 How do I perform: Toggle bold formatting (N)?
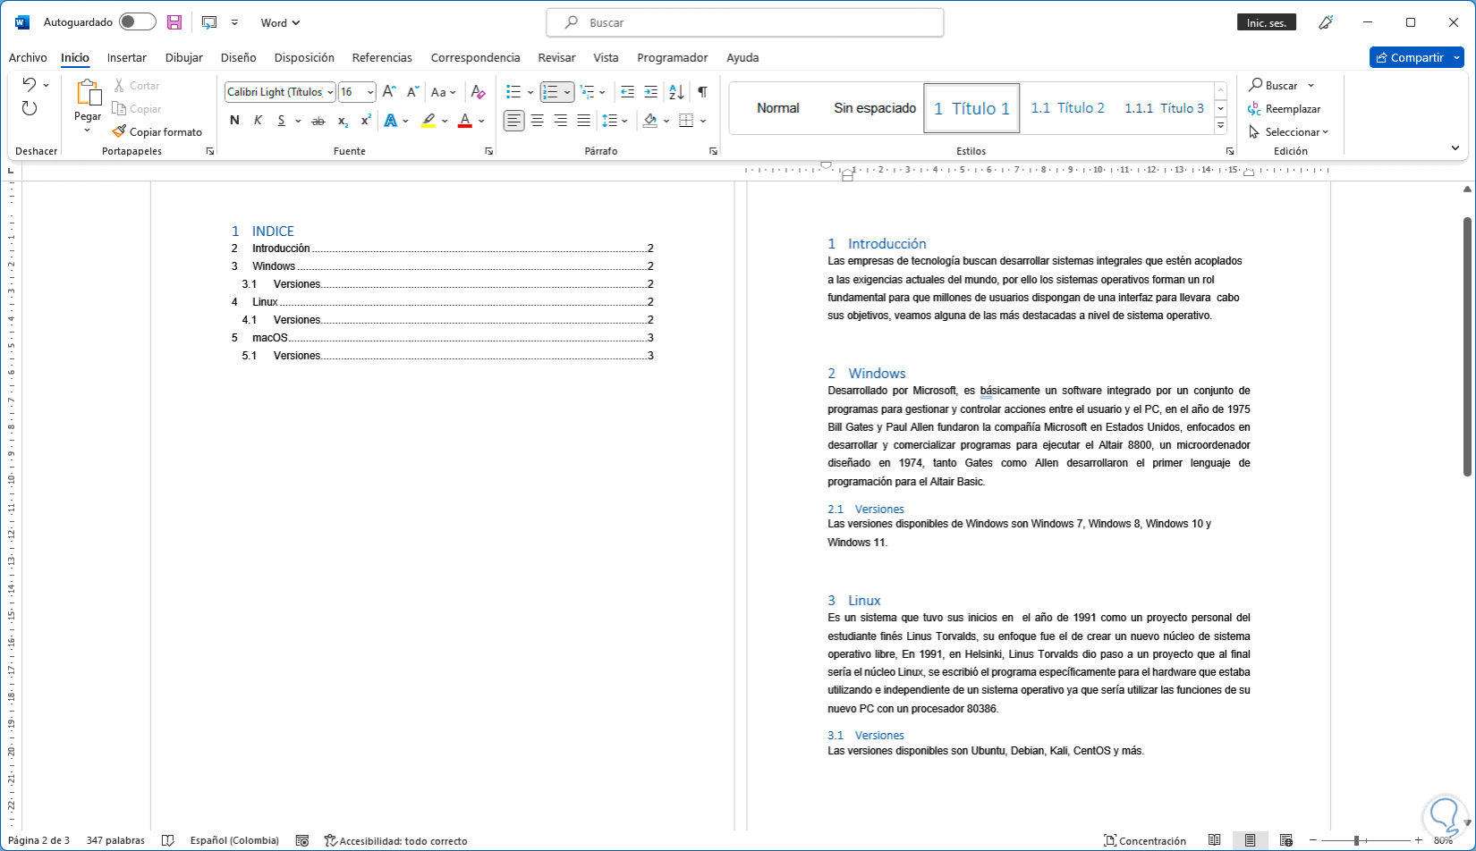coord(234,121)
